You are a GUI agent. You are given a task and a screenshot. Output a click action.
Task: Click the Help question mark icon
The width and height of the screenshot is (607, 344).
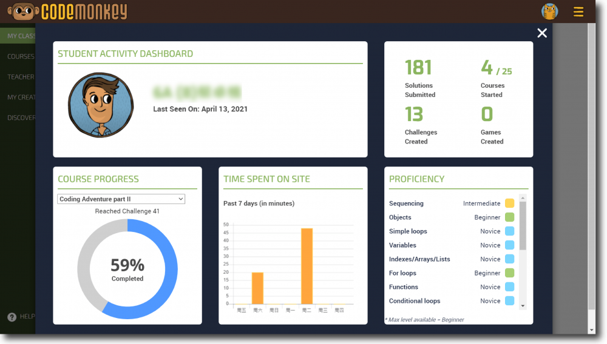tap(12, 317)
